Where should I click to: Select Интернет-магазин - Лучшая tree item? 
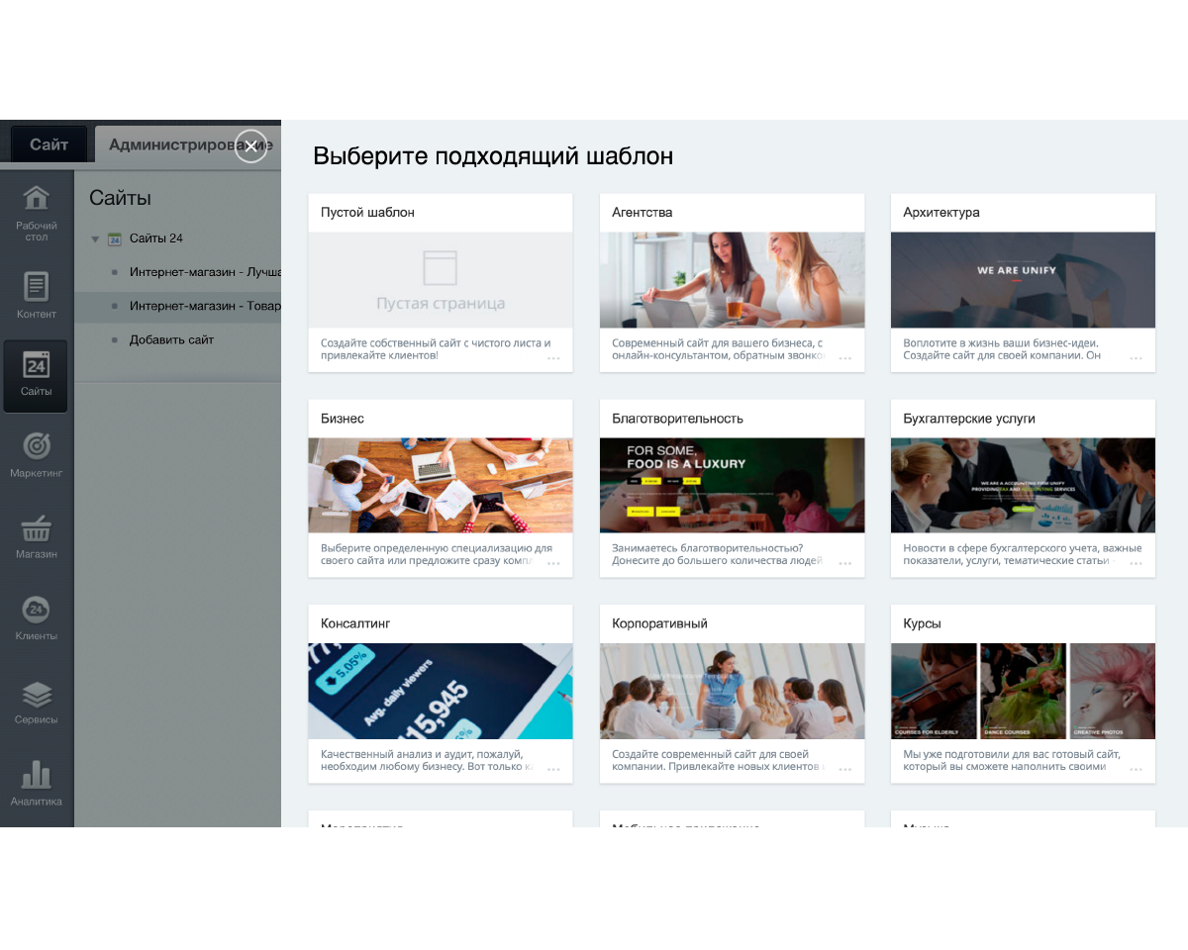coord(204,271)
